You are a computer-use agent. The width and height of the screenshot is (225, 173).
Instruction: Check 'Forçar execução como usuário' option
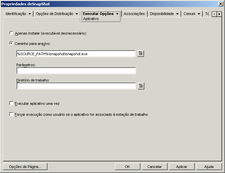pos(11,114)
